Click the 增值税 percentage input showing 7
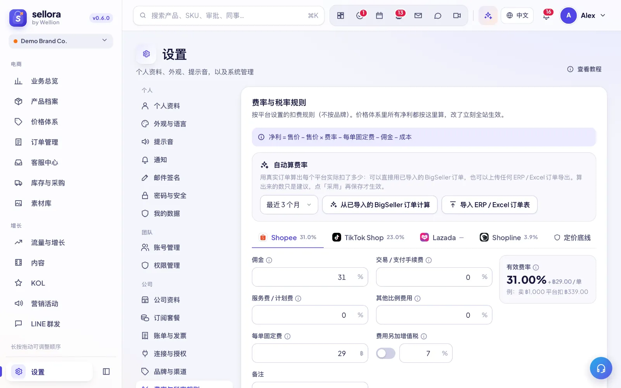The height and width of the screenshot is (388, 621). coord(426,353)
